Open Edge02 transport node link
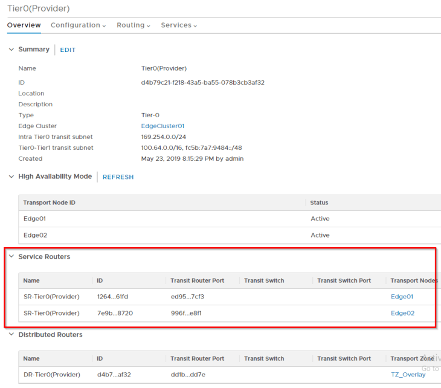 tap(402, 313)
